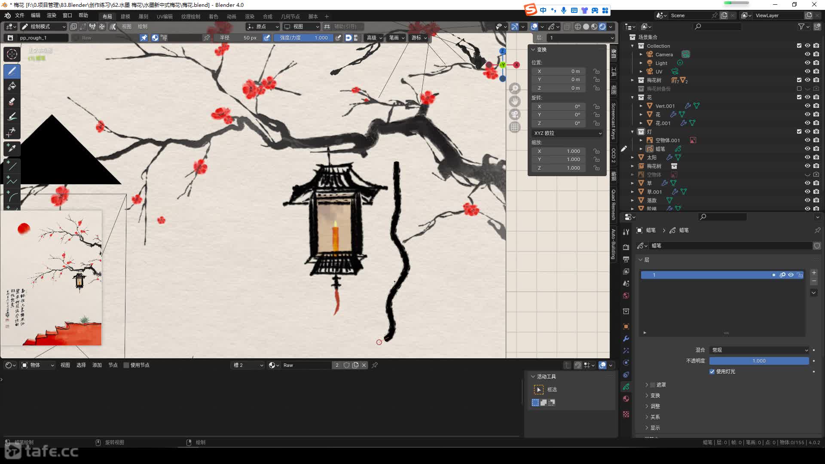Switch to the 建模 workspace tab
Image resolution: width=825 pixels, height=464 pixels.
125,16
